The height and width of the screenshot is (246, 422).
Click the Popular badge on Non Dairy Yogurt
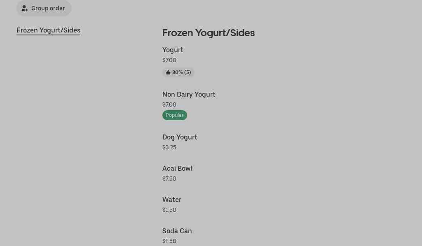point(175,115)
